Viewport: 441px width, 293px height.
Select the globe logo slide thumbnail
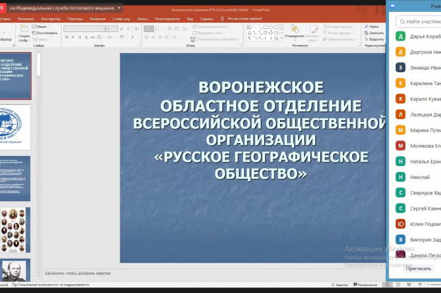coord(15,128)
